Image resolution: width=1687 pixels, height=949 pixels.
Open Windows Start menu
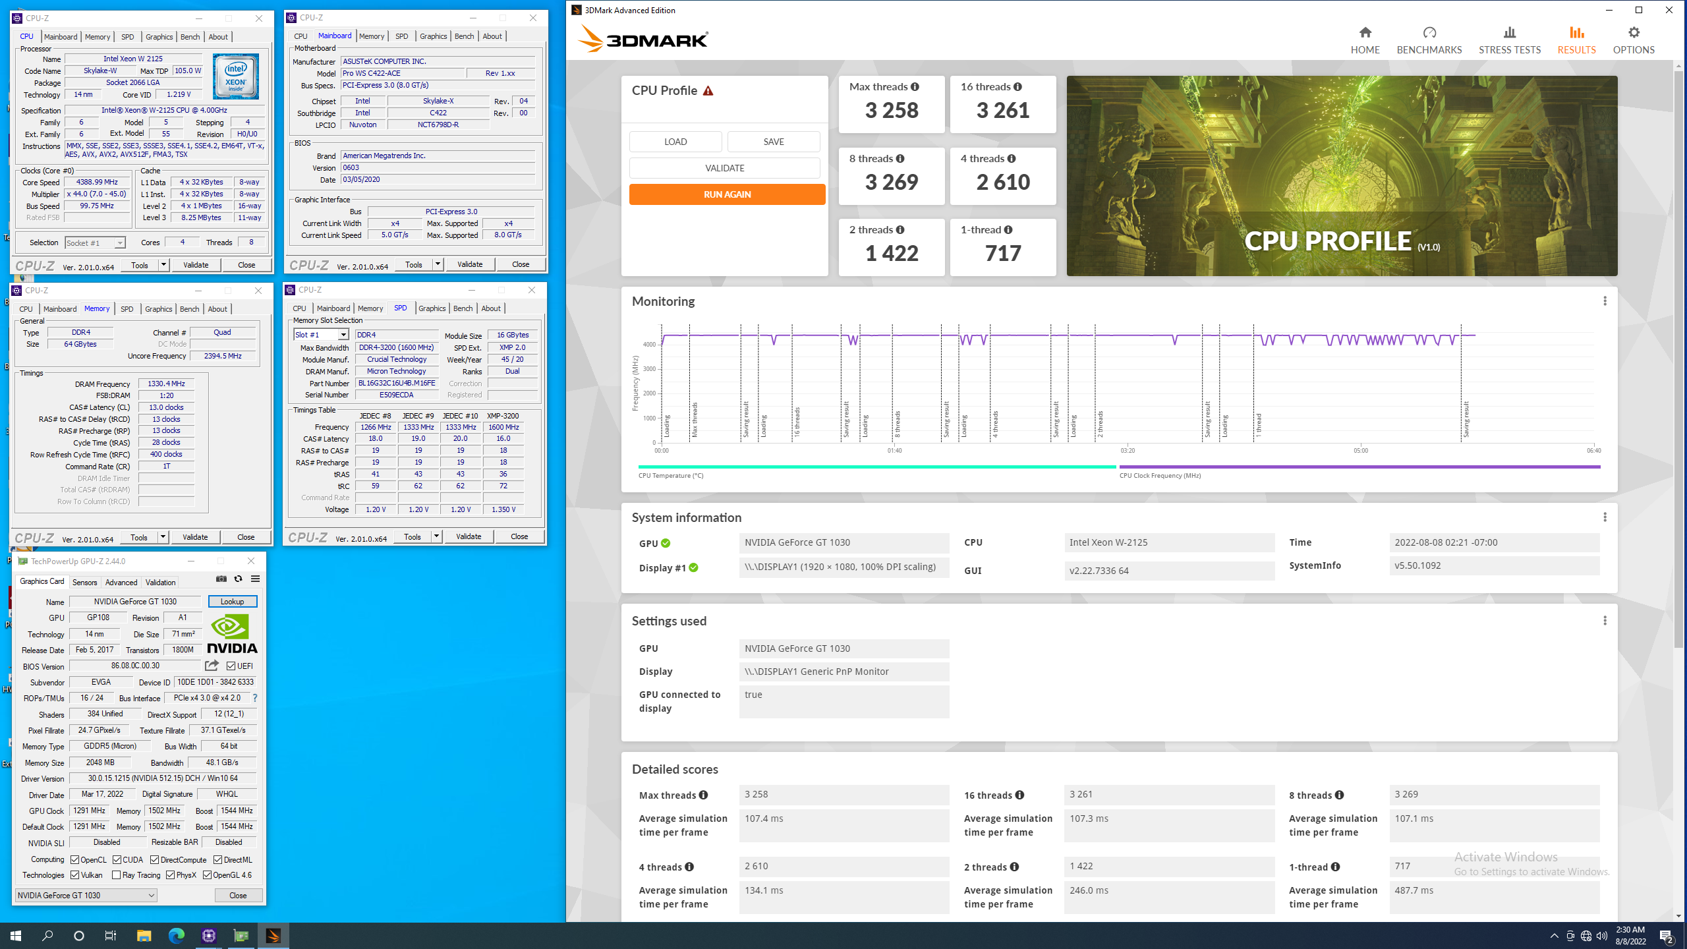click(x=16, y=936)
